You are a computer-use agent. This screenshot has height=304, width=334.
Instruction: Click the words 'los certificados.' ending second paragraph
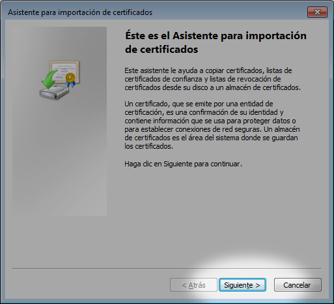[148, 146]
